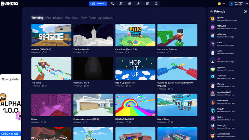Screen dimensions: 249x140
Task: Open Parkour no Godenot title link
Action: click(167, 49)
